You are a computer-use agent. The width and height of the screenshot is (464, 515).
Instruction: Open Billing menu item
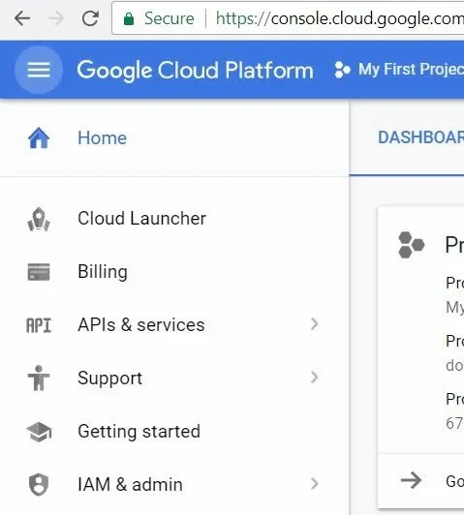click(174, 272)
